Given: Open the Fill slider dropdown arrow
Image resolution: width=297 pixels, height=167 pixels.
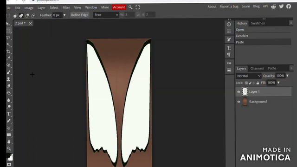Looking at the screenshot, I should [278, 83].
